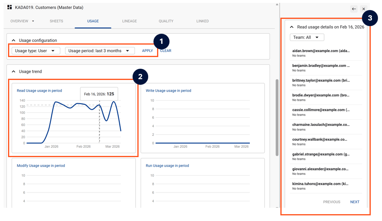The width and height of the screenshot is (382, 221).
Task: Click the back arrow icon in side panel
Action: 353,9
